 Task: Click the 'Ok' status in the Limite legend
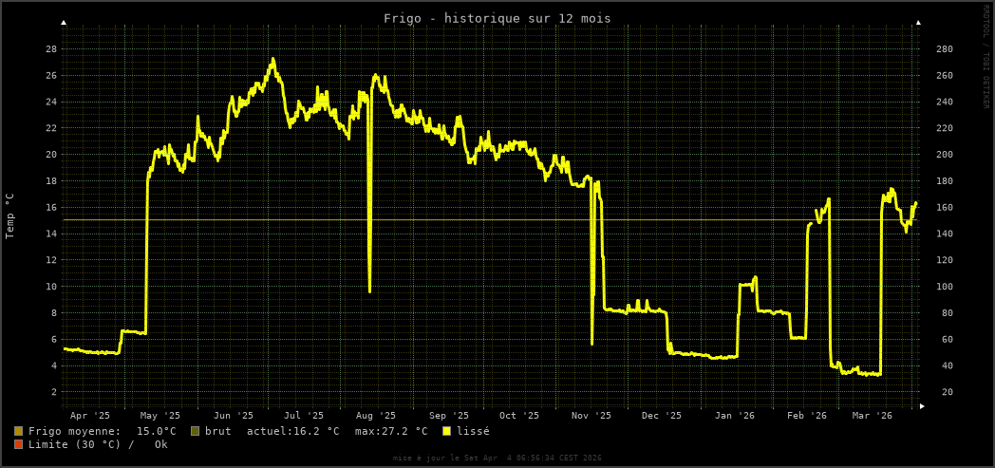[160, 444]
